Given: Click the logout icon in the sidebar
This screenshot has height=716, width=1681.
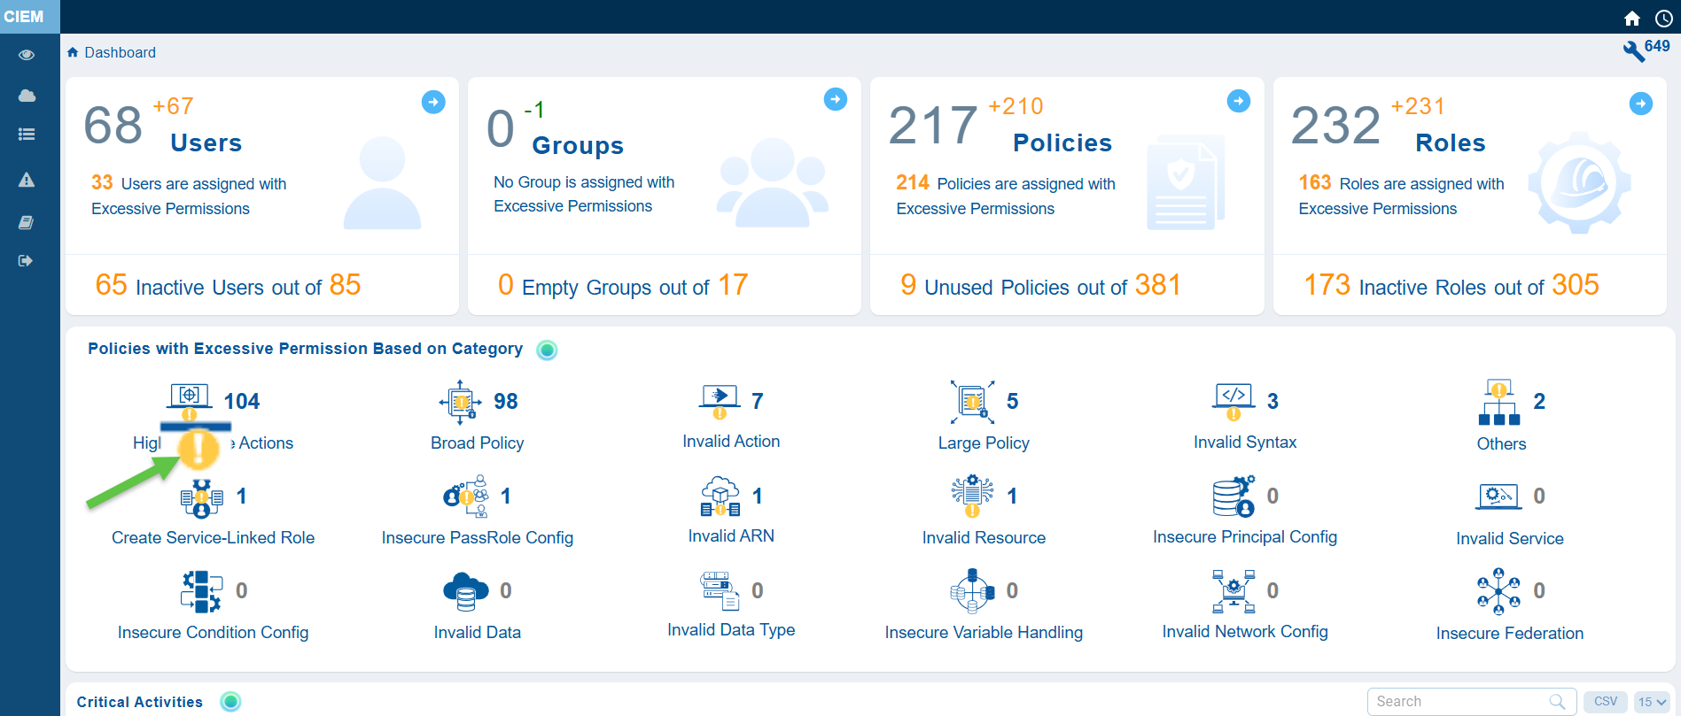Looking at the screenshot, I should point(26,260).
